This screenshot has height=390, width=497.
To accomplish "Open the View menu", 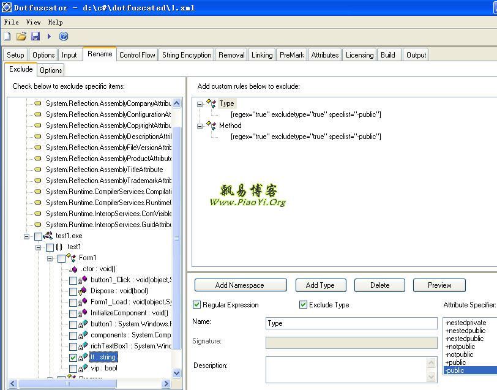I will [33, 22].
